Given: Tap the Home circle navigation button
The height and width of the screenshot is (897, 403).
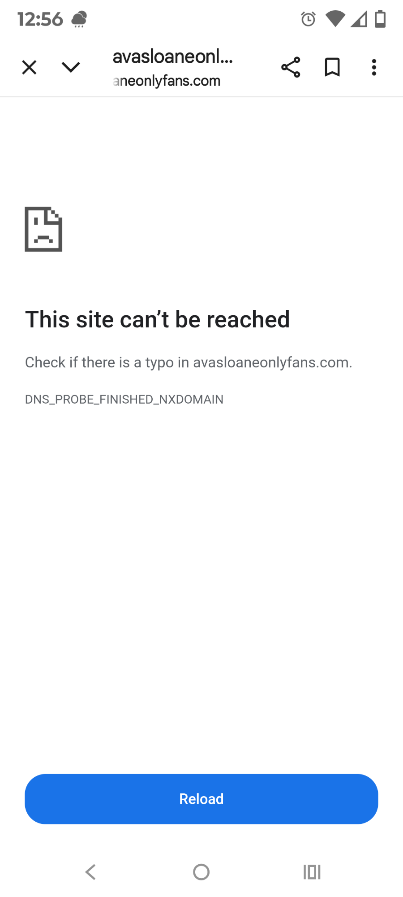Looking at the screenshot, I should [x=201, y=872].
